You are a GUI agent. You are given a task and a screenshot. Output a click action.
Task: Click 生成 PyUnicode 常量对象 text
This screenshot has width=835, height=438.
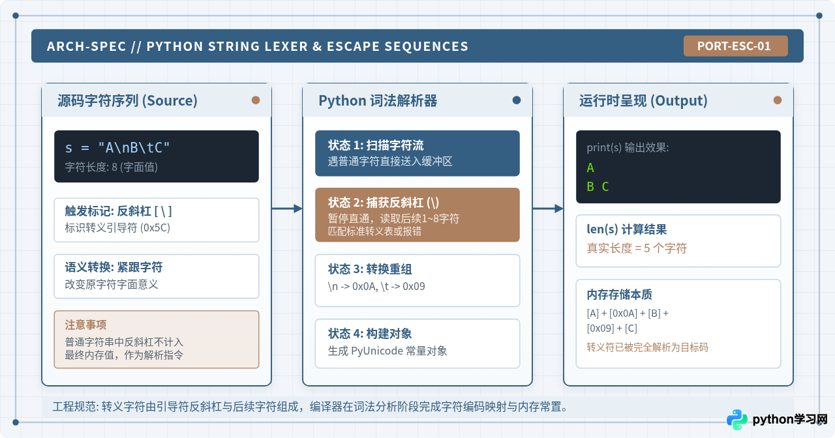(x=387, y=351)
